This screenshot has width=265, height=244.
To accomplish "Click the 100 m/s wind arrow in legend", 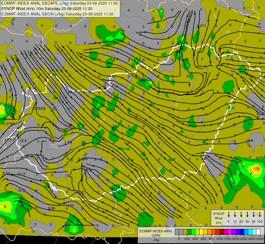I will click(x=260, y=214).
